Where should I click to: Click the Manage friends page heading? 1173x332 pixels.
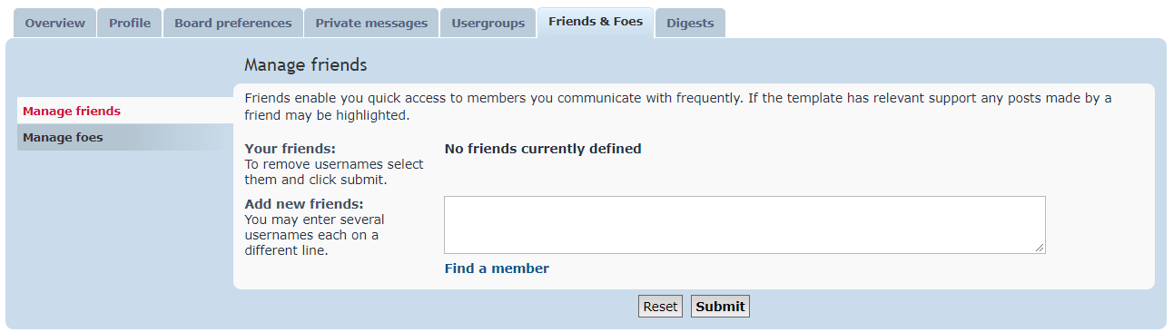(x=306, y=65)
